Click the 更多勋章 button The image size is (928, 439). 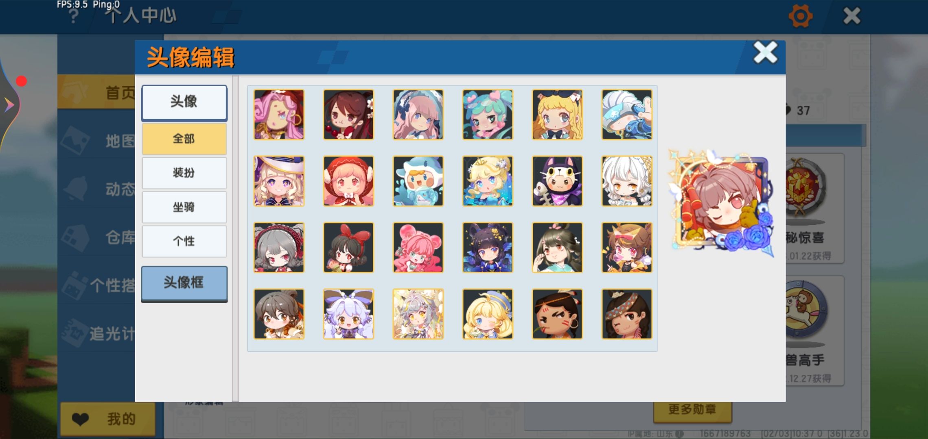pyautogui.click(x=692, y=410)
